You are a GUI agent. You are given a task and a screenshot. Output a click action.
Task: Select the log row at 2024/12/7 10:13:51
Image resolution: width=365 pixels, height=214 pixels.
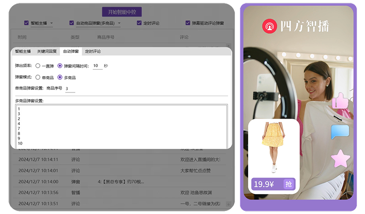coord(119,203)
